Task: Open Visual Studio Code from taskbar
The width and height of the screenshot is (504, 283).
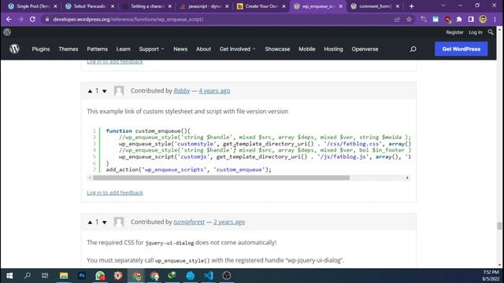Action: [208, 276]
